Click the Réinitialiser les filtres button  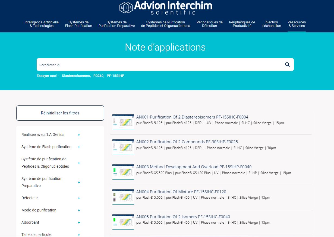pos(60,113)
